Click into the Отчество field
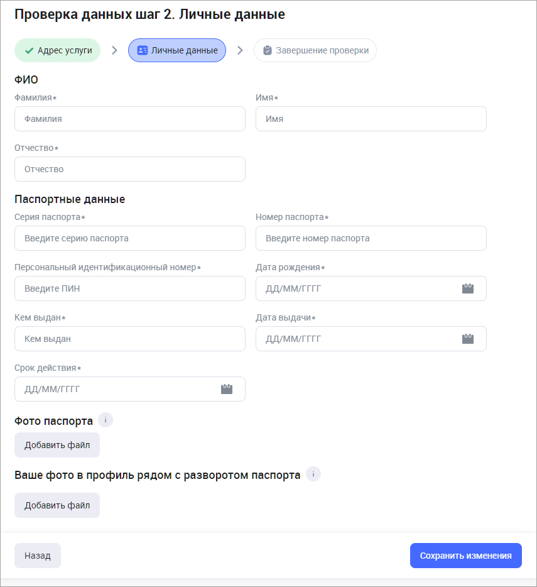Image resolution: width=537 pixels, height=587 pixels. 129,169
